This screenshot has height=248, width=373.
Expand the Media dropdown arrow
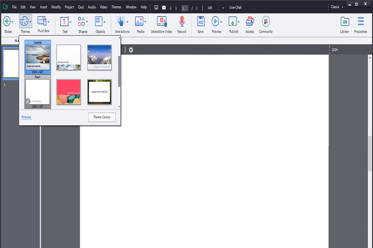tap(146, 22)
